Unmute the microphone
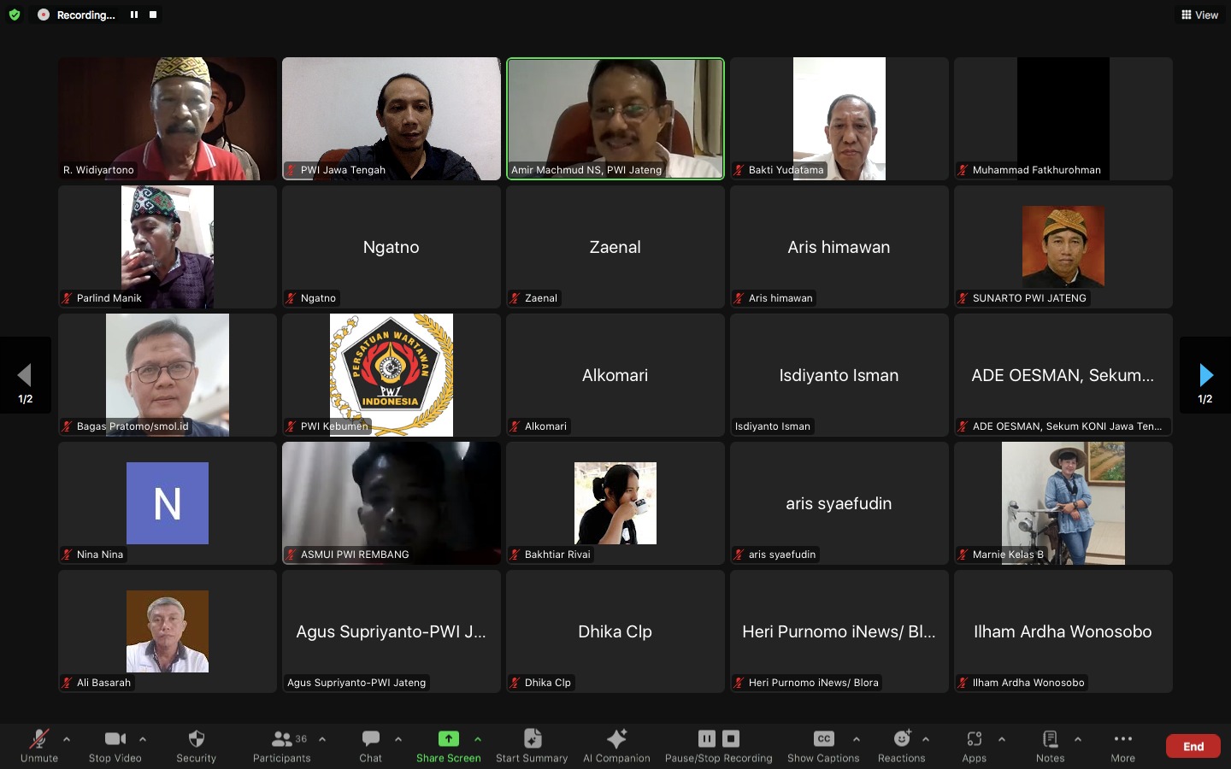 click(39, 739)
